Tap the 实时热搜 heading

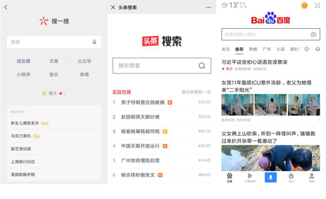point(122,92)
